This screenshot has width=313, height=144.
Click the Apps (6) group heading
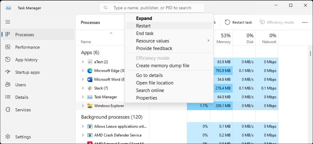(x=90, y=53)
